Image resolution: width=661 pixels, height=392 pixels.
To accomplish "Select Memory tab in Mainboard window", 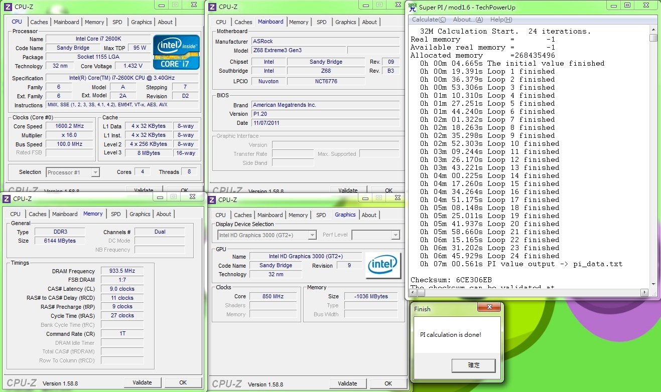I will point(299,22).
